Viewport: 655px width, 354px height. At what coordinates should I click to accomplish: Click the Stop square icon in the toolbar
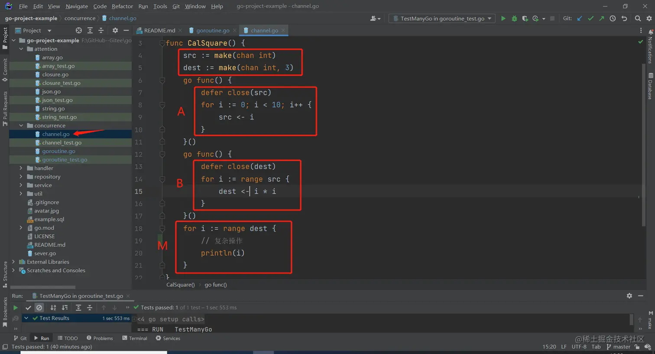pos(552,19)
